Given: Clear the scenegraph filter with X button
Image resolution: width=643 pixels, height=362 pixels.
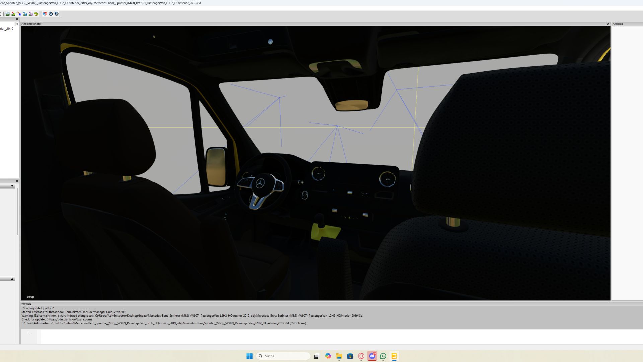Looking at the screenshot, I should (x=17, y=24).
